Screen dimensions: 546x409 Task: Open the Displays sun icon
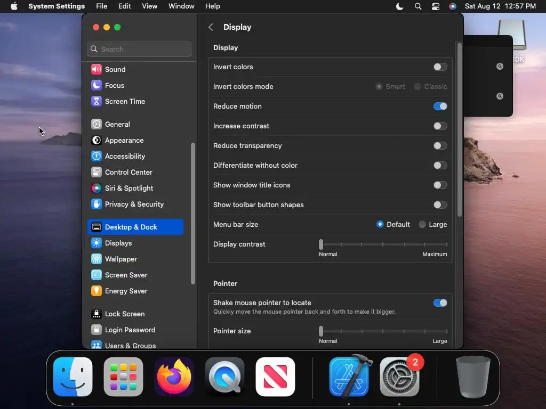point(96,243)
